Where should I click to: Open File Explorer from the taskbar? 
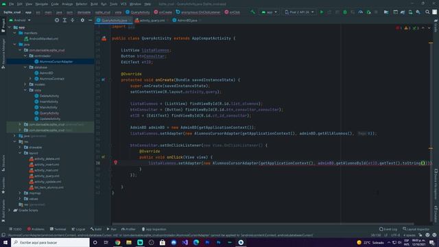click(129, 242)
